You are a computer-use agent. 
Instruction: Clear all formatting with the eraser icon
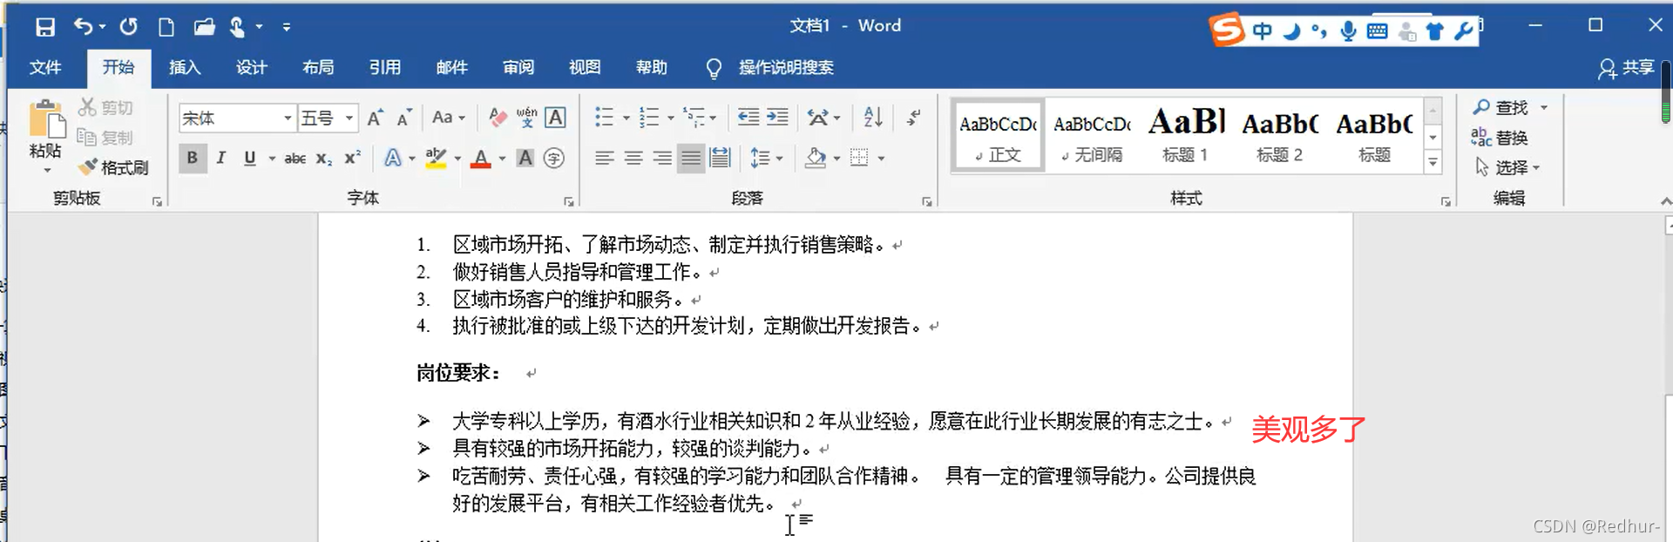498,118
